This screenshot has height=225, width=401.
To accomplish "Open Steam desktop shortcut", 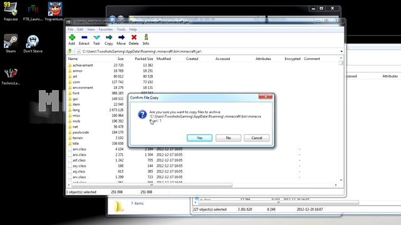I will click(11, 43).
